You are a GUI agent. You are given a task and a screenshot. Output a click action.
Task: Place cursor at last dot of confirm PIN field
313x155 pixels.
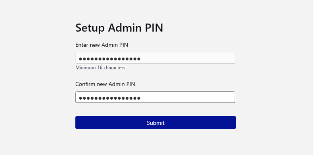138,98
